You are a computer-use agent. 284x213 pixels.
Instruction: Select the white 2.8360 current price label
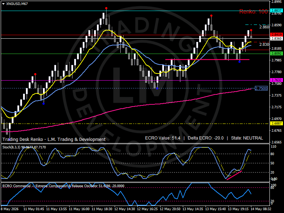(x=276, y=38)
